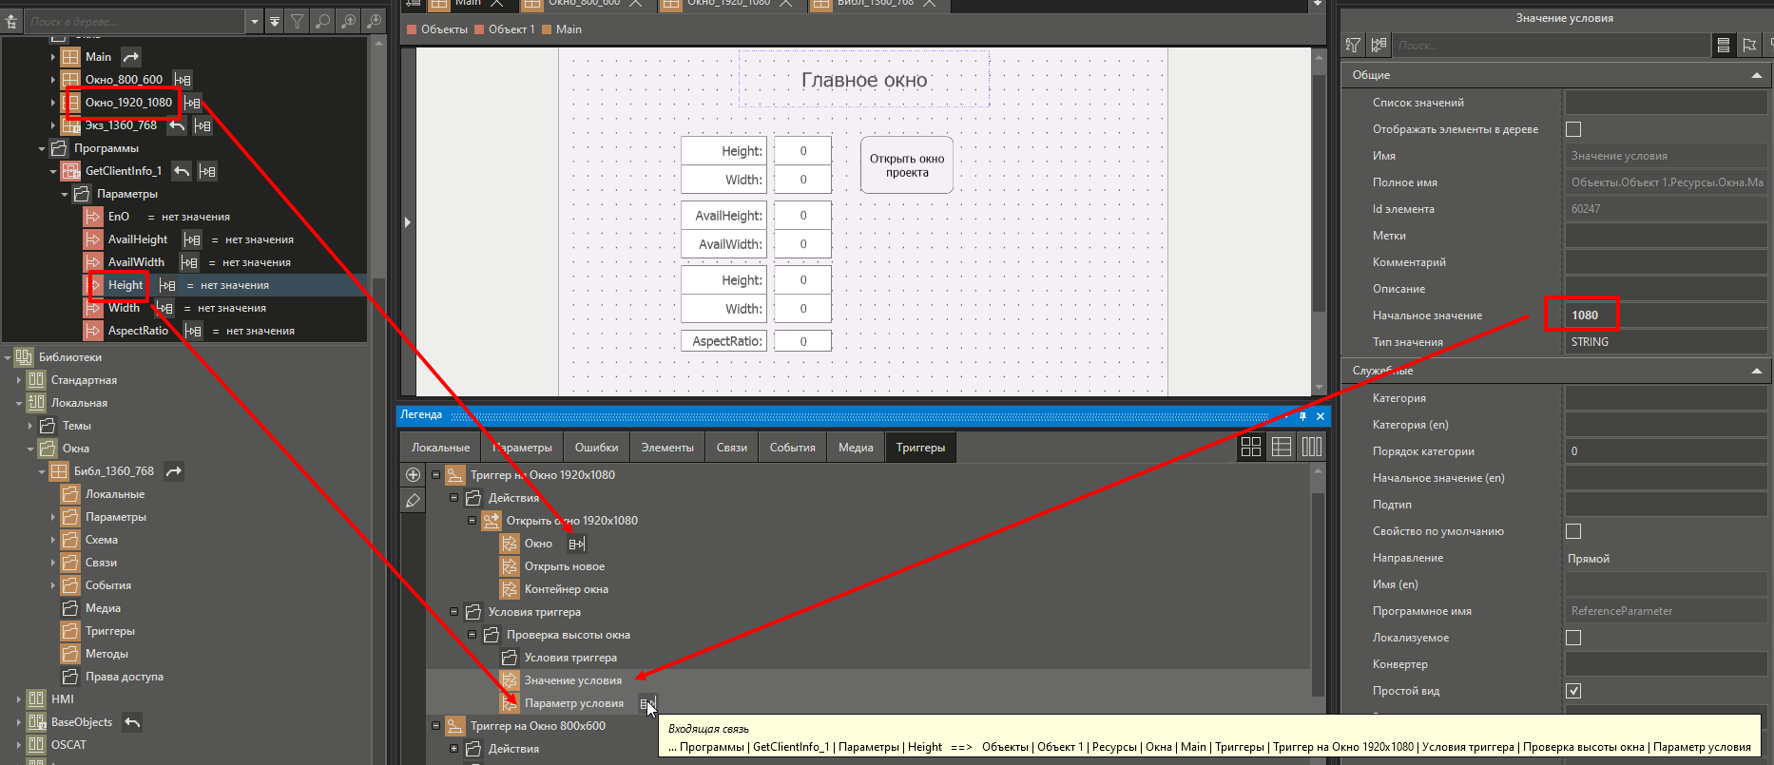Collapse 'Триггер на Окно 1920x1080' tree node
This screenshot has height=765, width=1774.
(x=436, y=475)
